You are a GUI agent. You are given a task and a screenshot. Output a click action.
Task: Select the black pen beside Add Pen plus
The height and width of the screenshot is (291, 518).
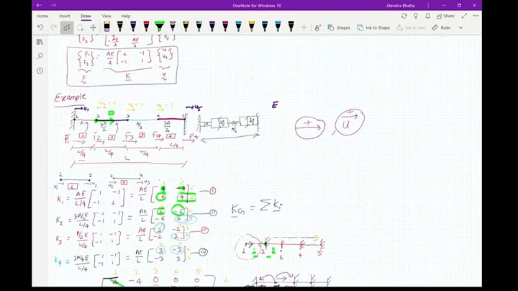(x=291, y=27)
